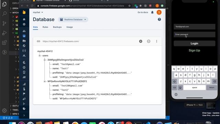Click the notifications bell in Firebase console
This screenshot has height=124, width=220.
point(152,12)
